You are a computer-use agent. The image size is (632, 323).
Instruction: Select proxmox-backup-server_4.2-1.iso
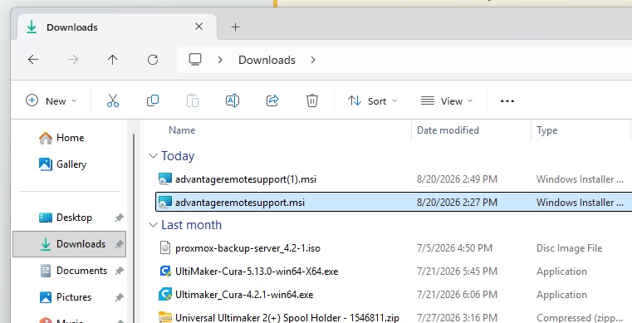247,248
